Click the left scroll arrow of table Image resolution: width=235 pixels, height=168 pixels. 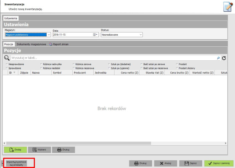4,143
